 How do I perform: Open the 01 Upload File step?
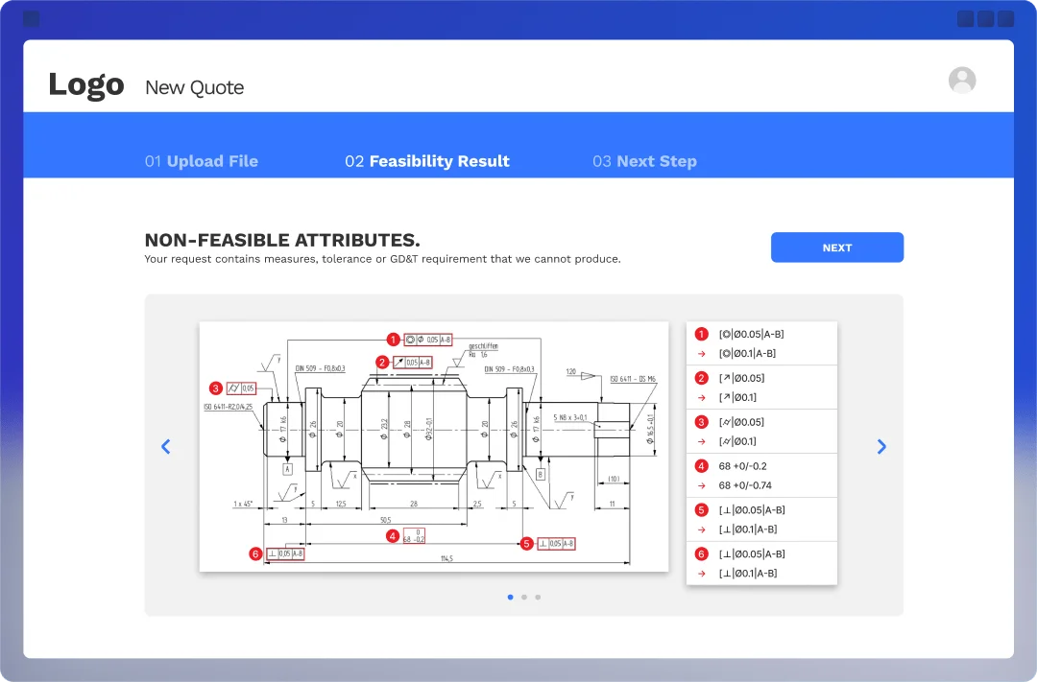(x=201, y=161)
